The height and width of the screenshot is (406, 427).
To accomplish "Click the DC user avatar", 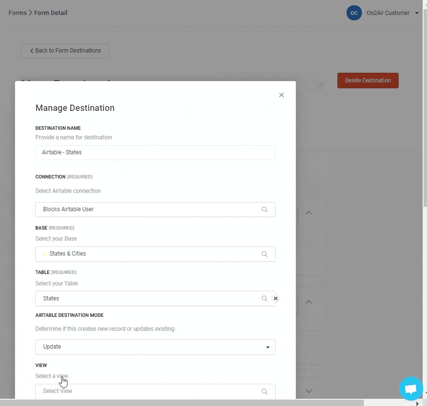I will pos(354,13).
